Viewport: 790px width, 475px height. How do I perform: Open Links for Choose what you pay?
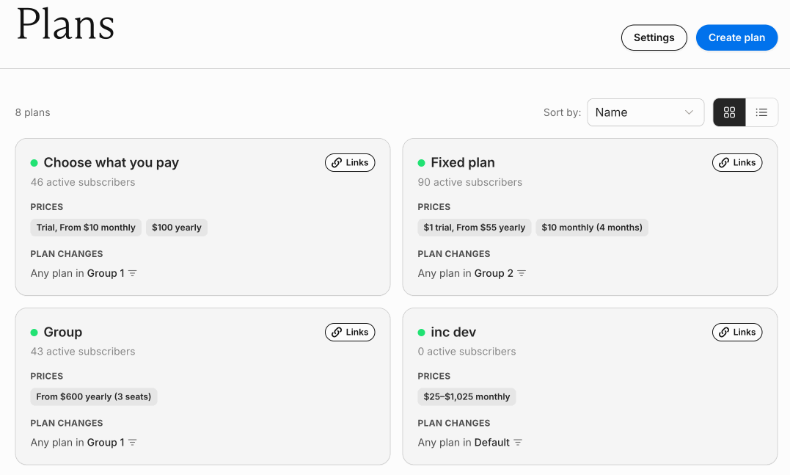pos(350,162)
